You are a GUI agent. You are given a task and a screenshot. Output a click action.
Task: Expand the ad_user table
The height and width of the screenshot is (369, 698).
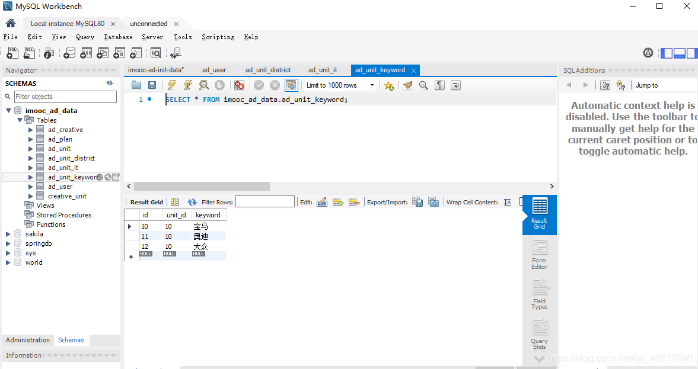(31, 187)
